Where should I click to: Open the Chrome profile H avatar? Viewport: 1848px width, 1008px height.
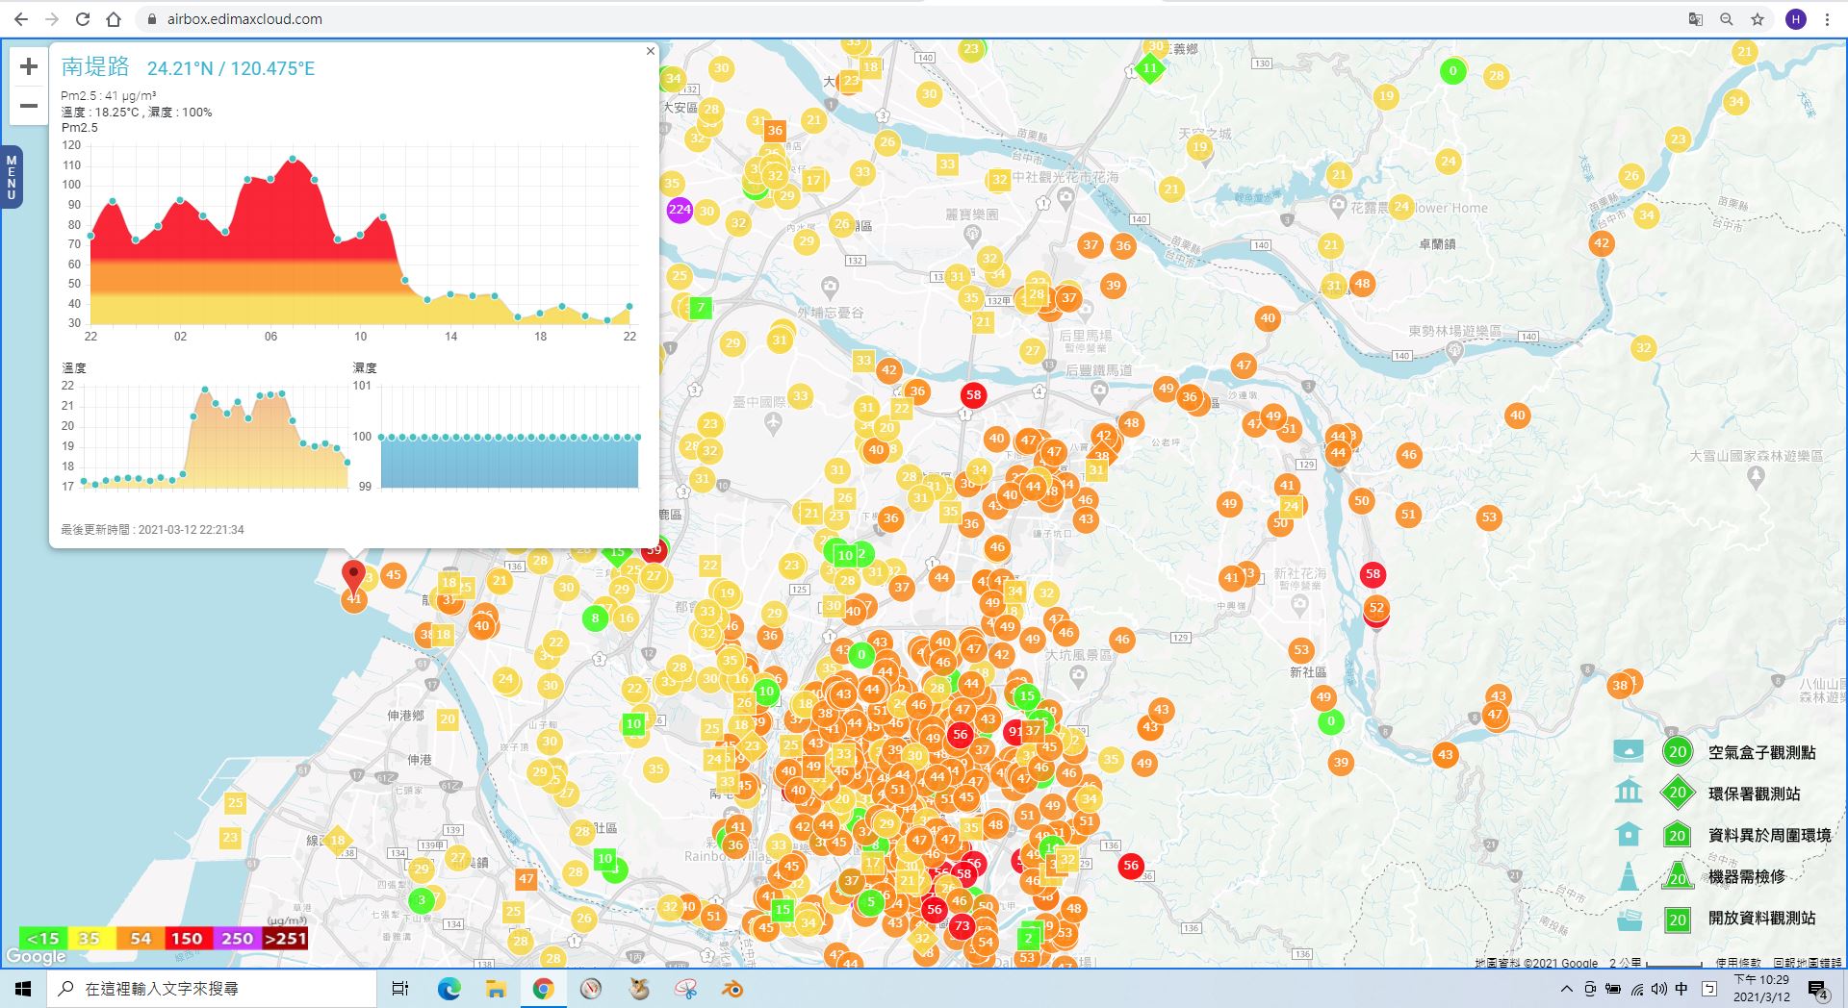pyautogui.click(x=1796, y=18)
